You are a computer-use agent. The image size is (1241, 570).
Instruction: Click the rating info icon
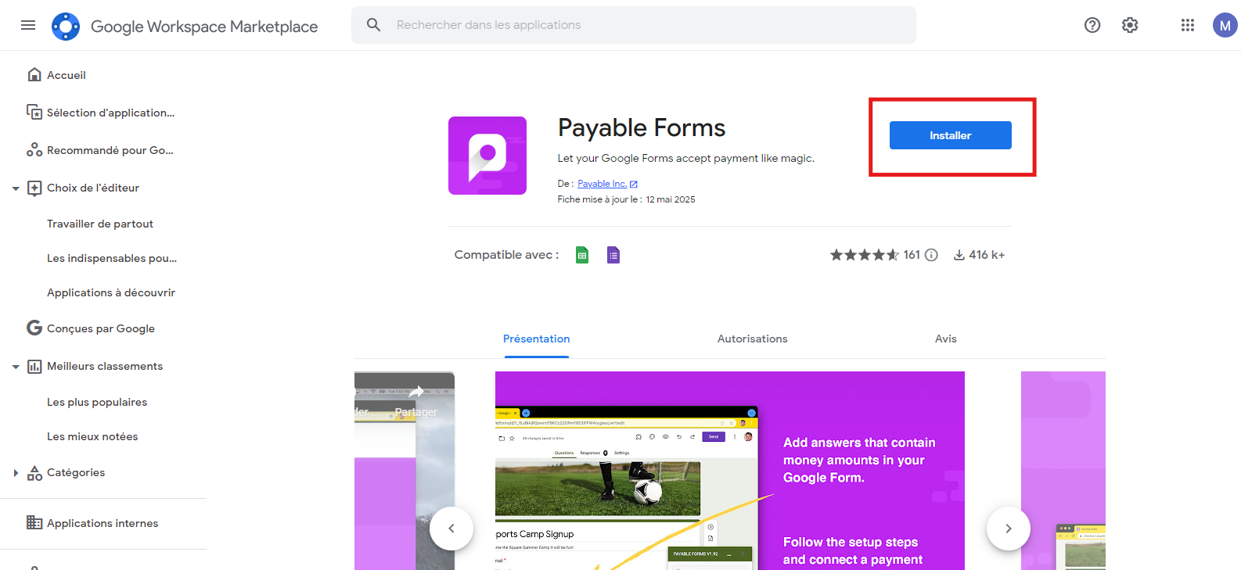click(931, 255)
